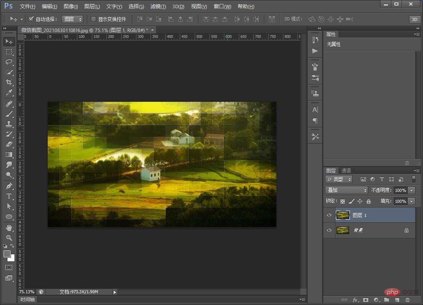Select the 属性 panel tab
Viewport: 423px width, 305px height.
331,34
